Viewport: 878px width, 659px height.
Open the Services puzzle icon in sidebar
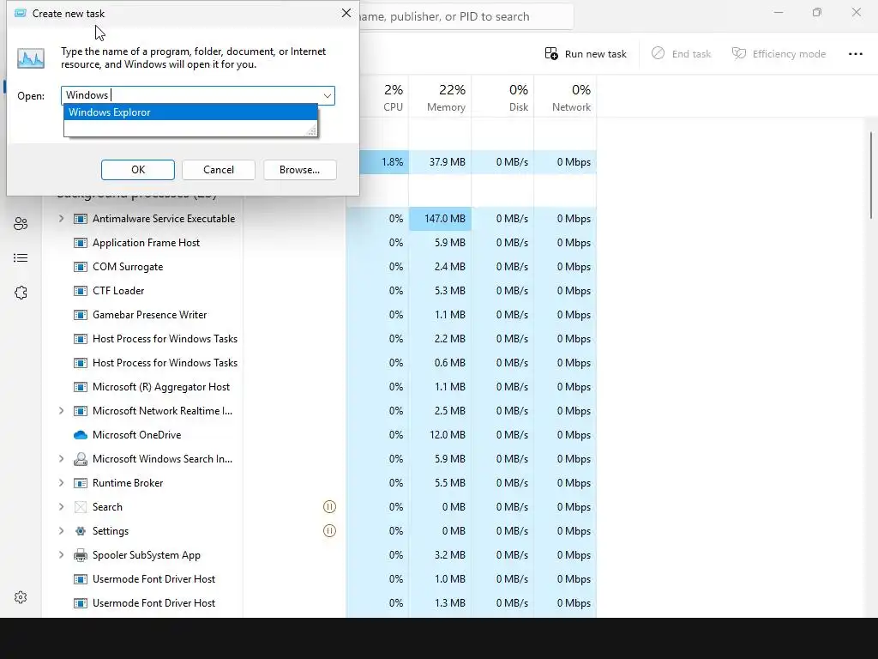coord(21,293)
